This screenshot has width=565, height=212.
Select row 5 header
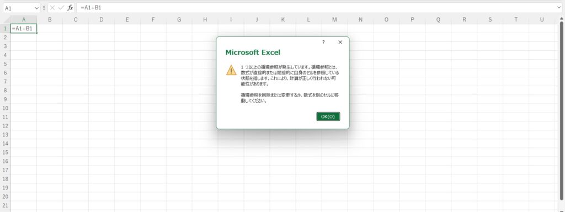[6, 64]
